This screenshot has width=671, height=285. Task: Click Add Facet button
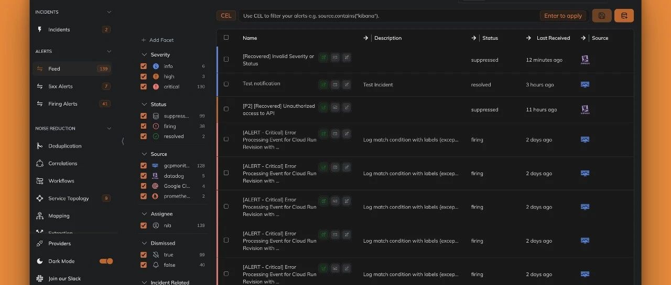point(157,40)
